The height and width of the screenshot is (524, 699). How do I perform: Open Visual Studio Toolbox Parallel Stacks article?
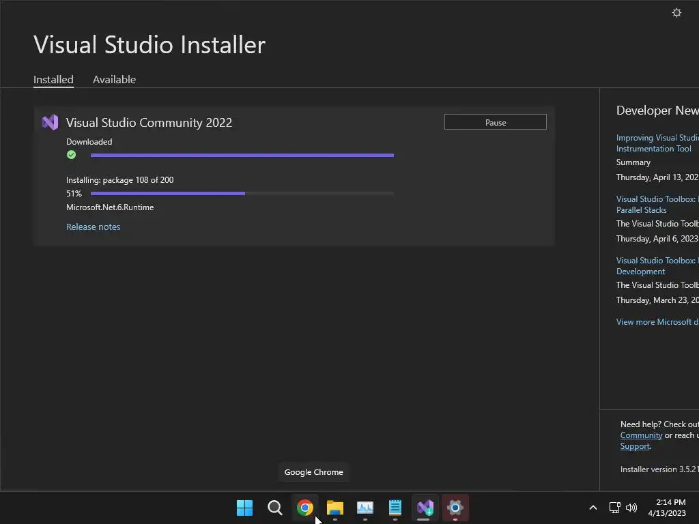coord(657,205)
